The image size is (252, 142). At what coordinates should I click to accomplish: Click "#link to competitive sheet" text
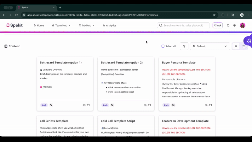(x=121, y=92)
